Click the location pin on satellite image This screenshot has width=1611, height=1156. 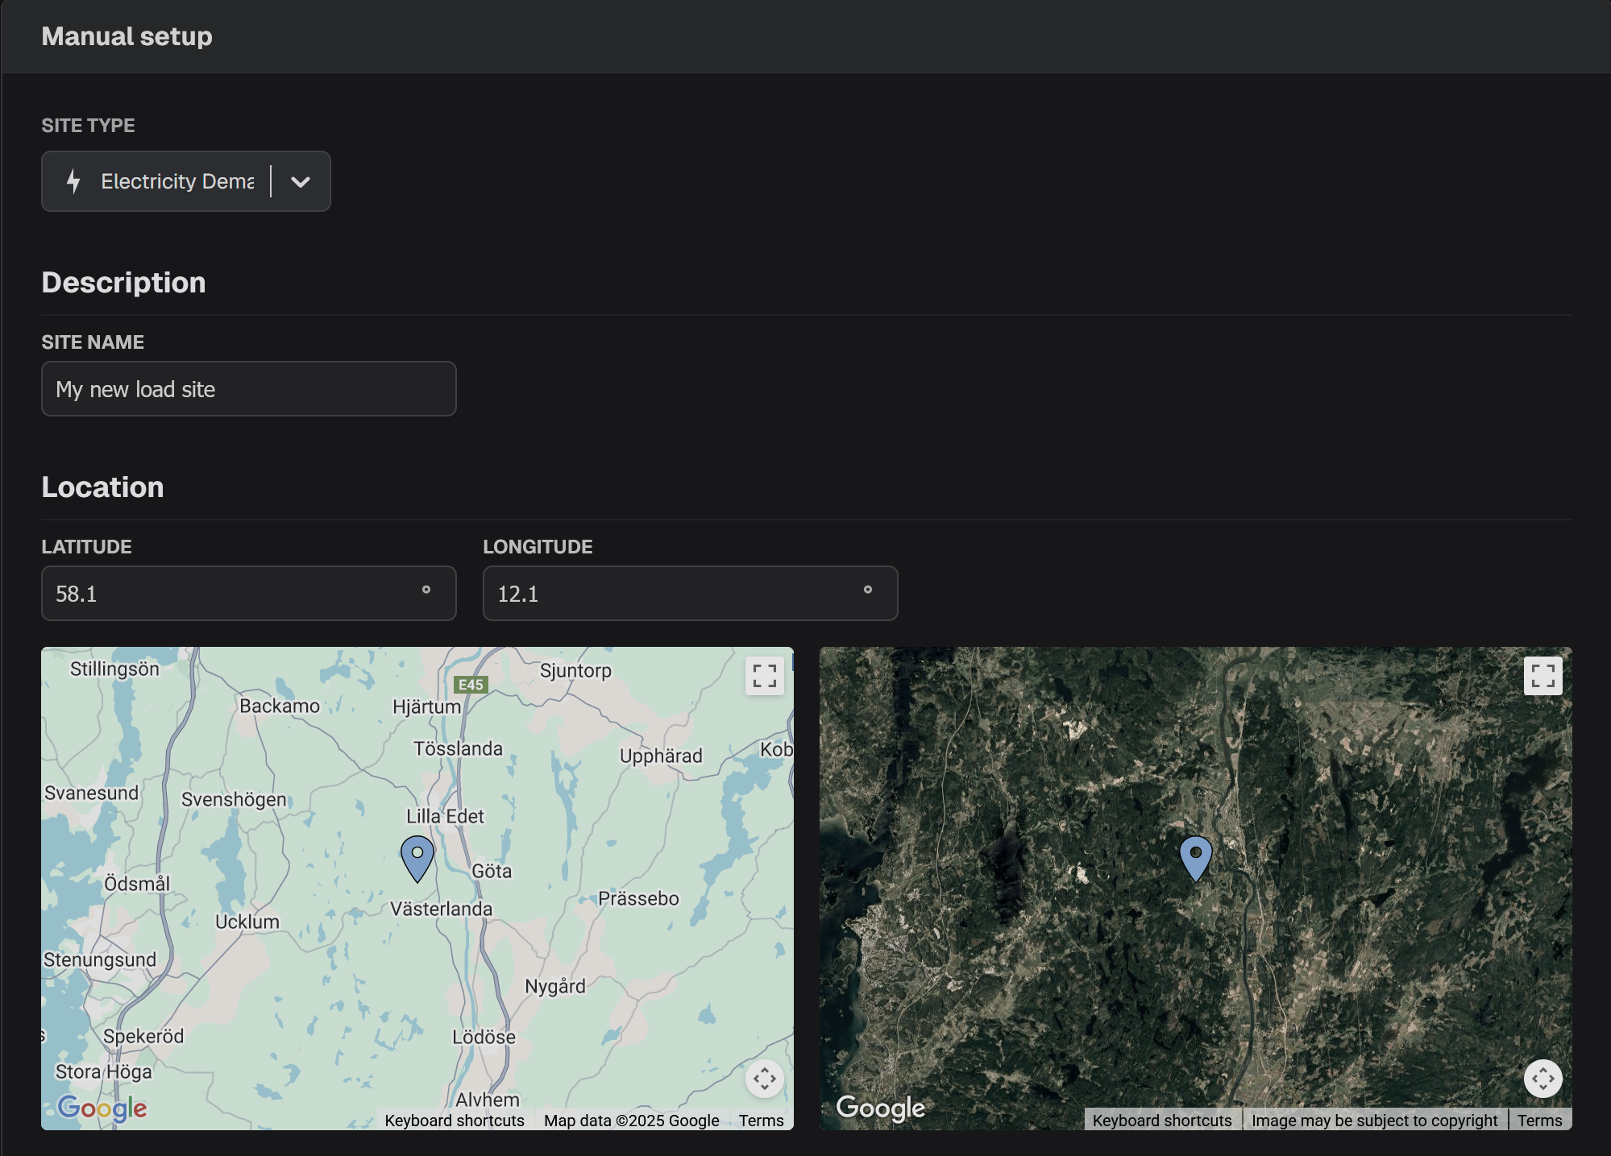[x=1195, y=857]
